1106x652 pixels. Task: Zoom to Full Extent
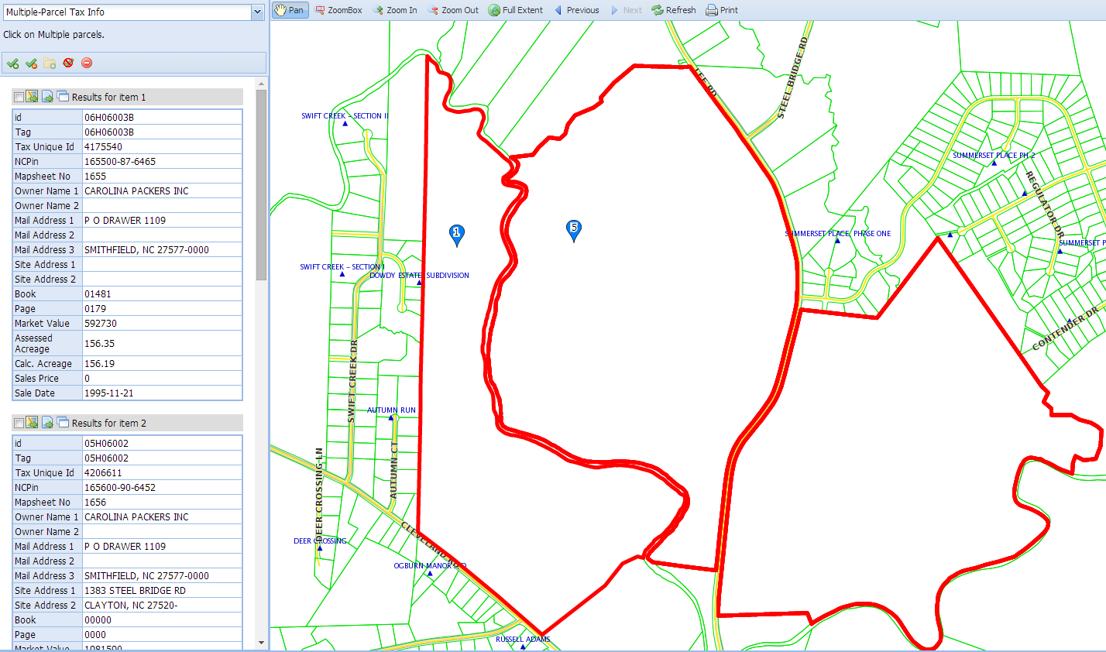point(515,10)
